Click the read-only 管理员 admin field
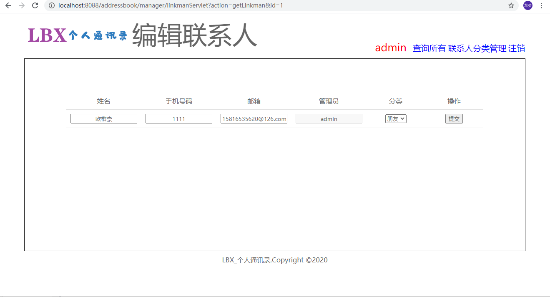The width and height of the screenshot is (550, 297). [329, 119]
